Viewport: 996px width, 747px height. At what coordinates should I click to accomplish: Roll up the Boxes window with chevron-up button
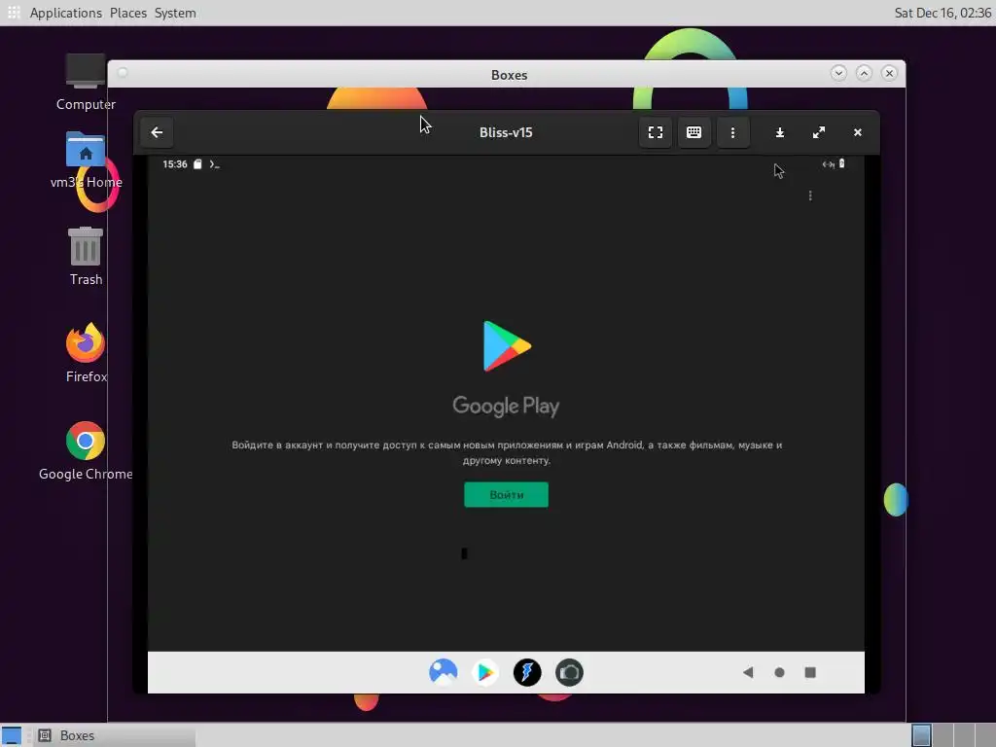point(864,73)
